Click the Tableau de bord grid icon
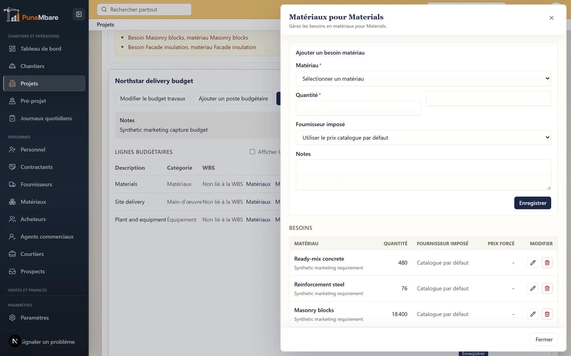 (12, 49)
